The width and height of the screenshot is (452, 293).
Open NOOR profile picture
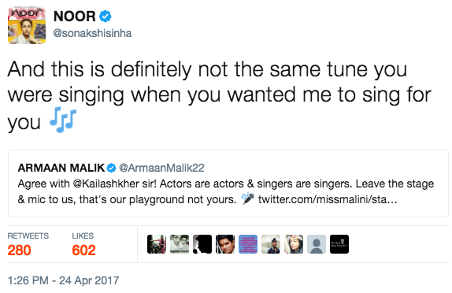click(27, 26)
